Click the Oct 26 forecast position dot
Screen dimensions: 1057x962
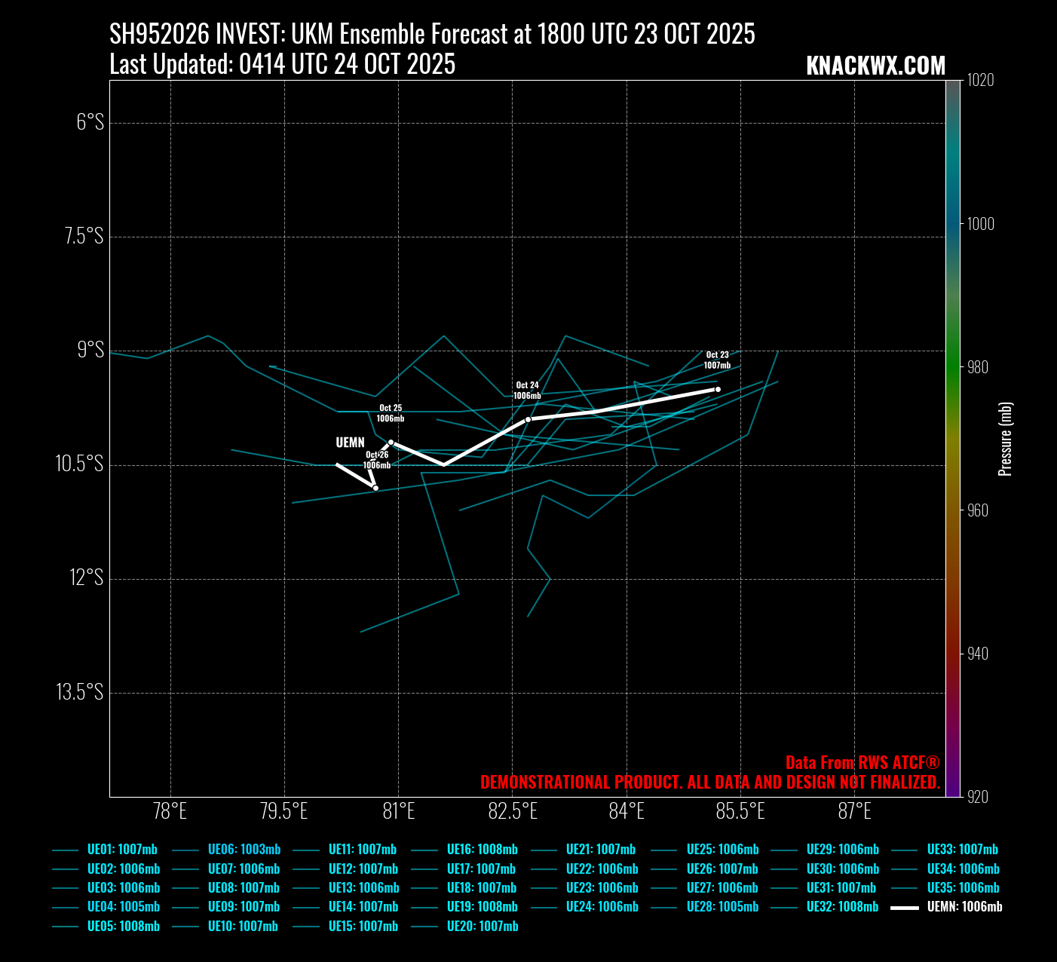(375, 488)
